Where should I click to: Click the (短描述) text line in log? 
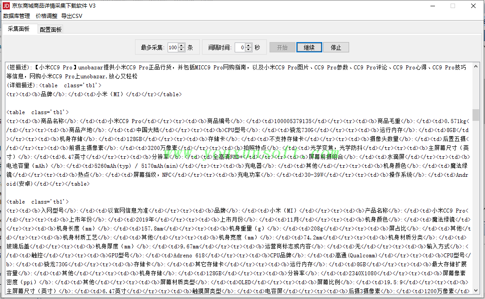(x=236, y=72)
